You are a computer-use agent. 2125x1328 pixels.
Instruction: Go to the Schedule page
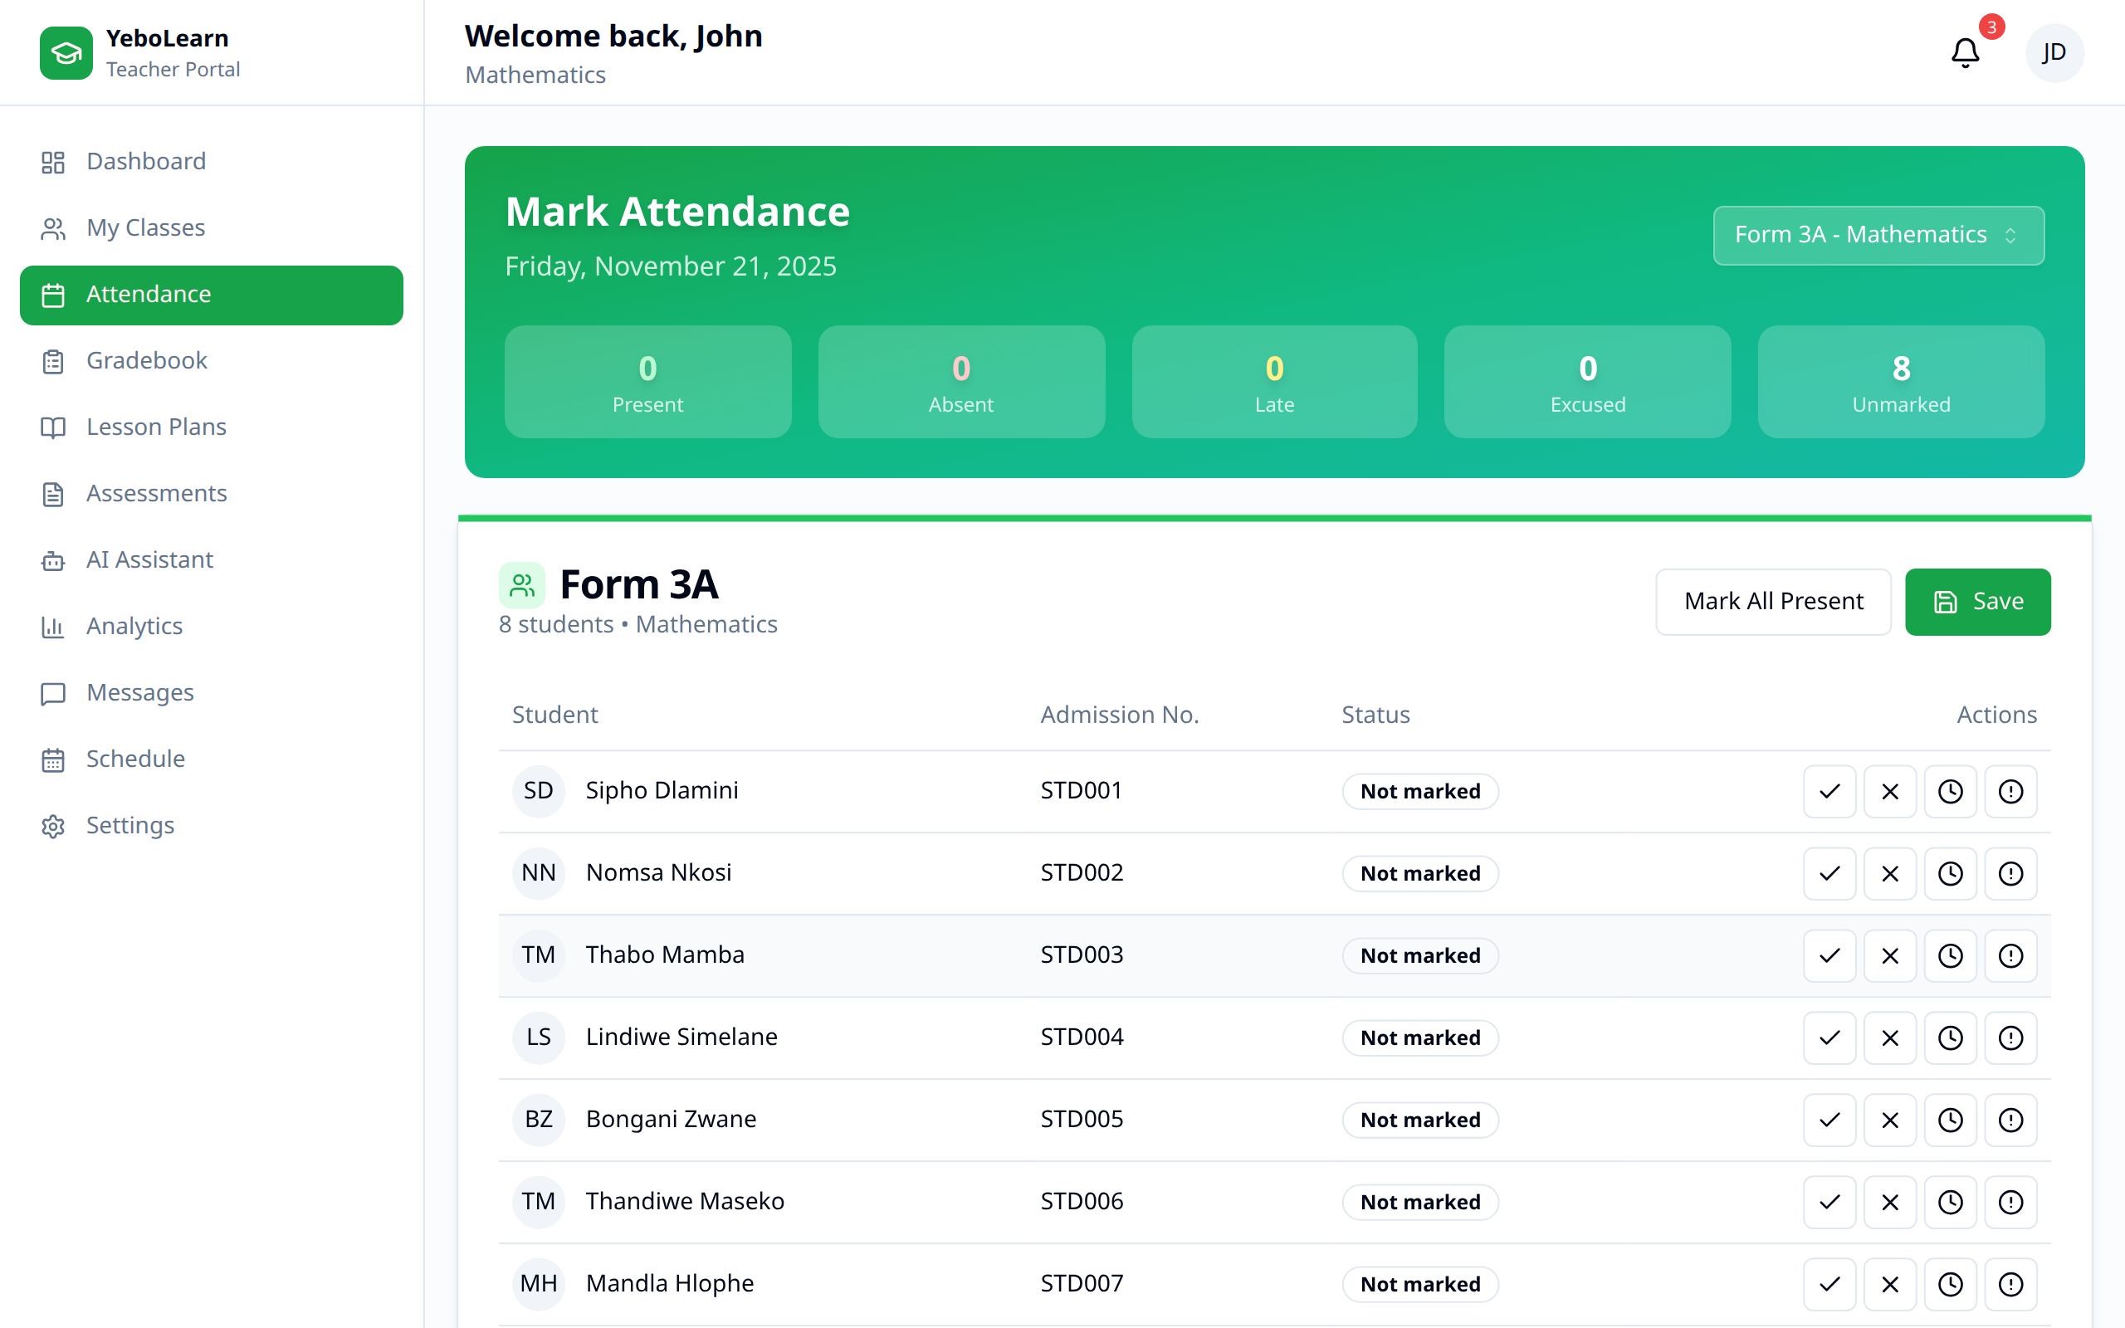tap(211, 759)
